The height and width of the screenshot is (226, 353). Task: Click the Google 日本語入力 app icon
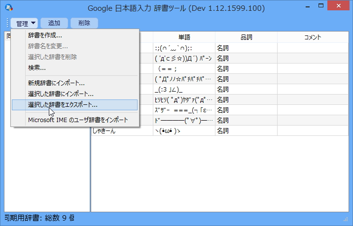[9, 8]
